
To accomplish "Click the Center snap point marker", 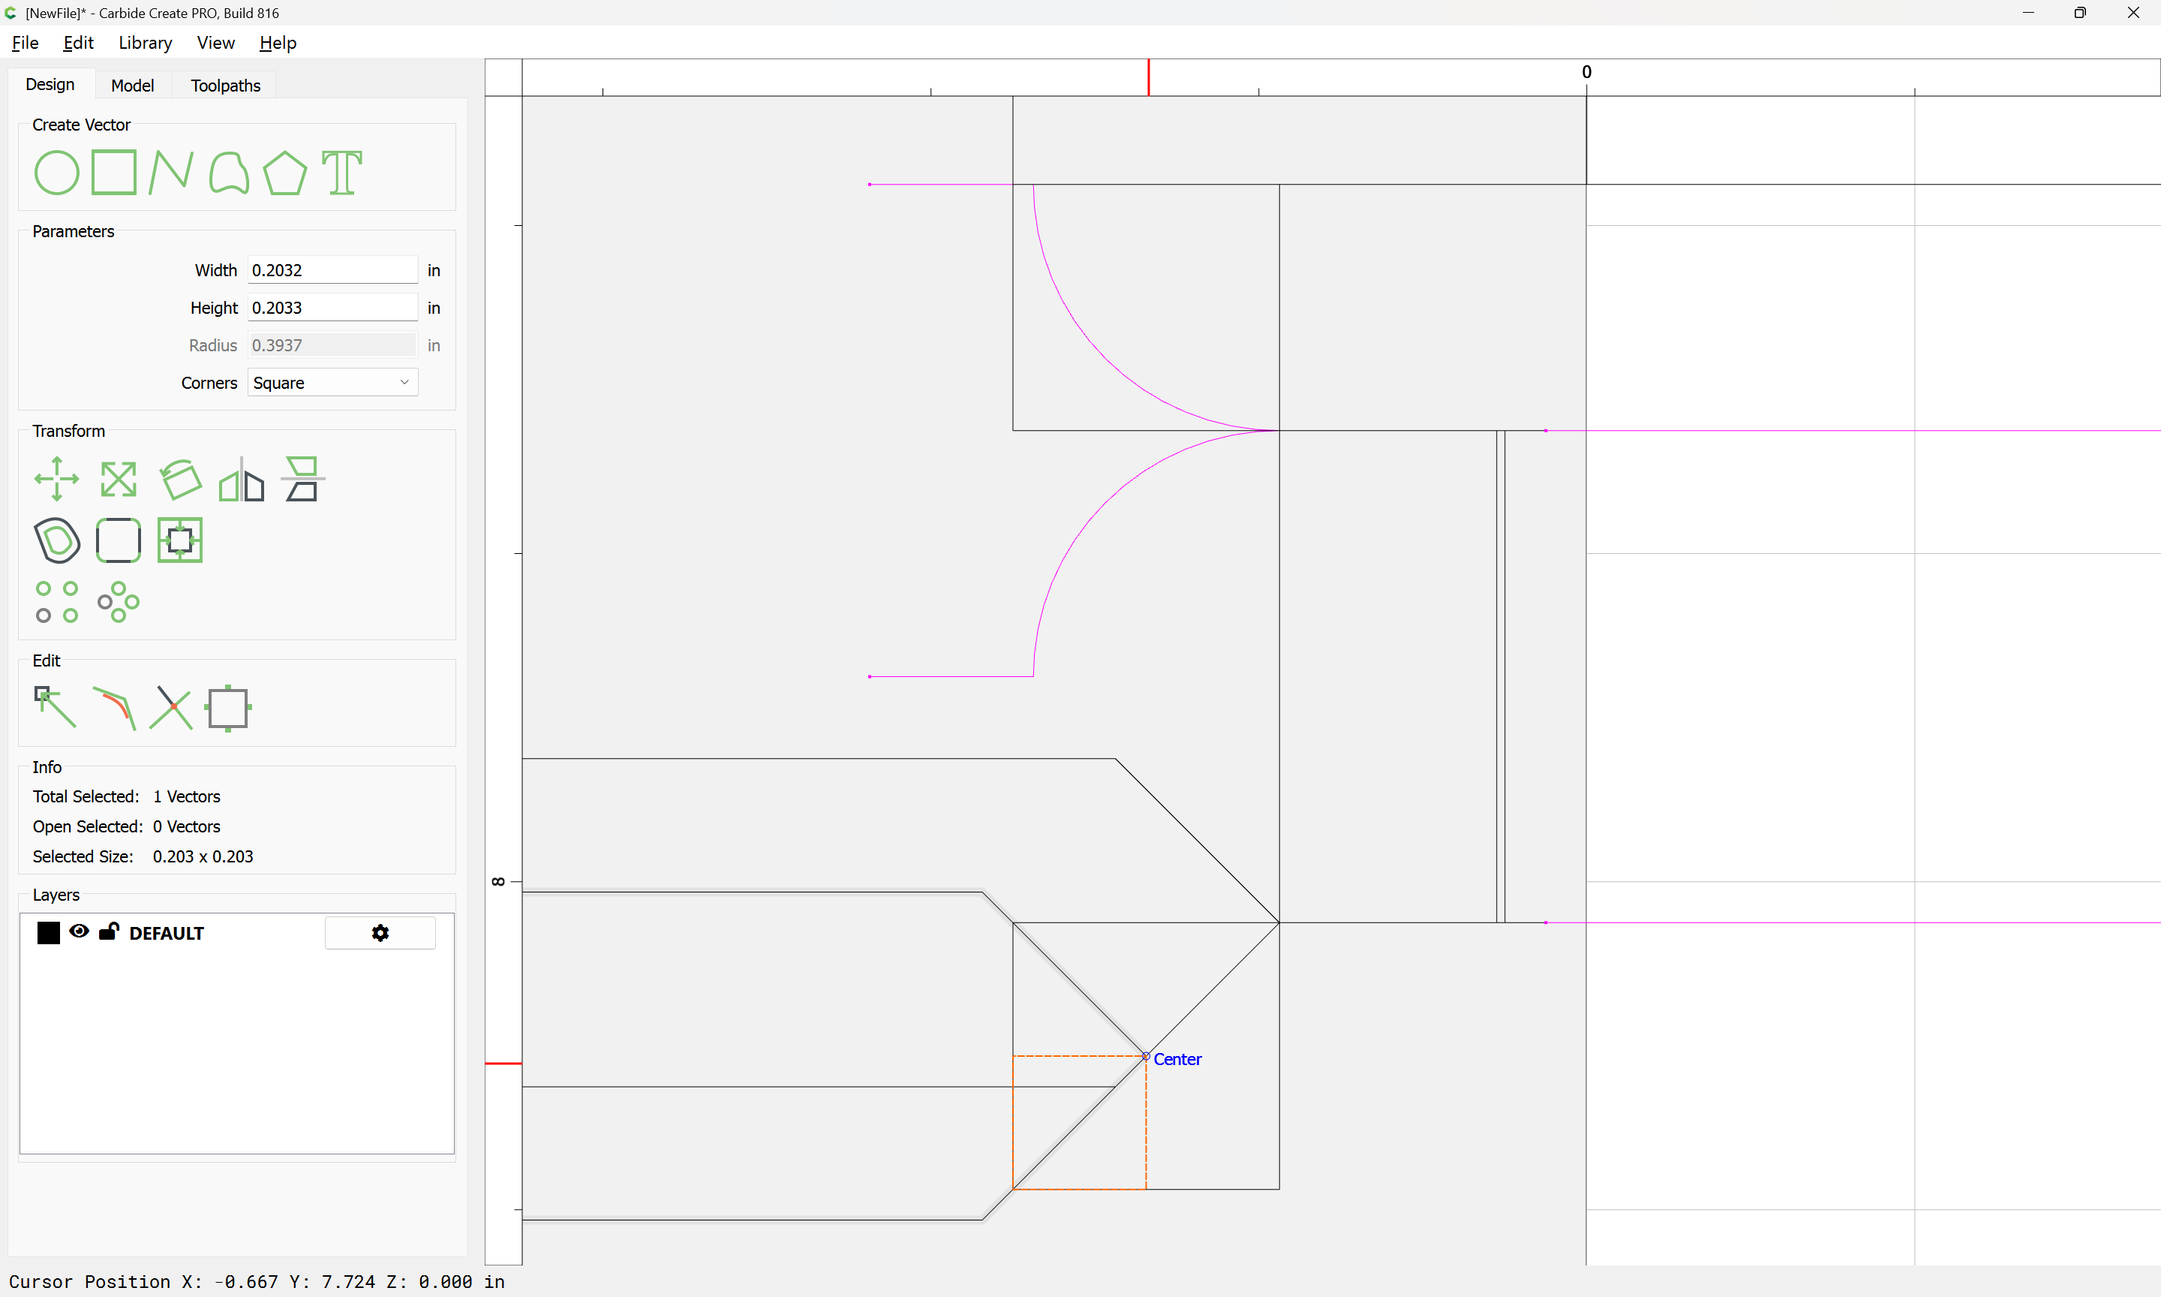I will point(1146,1057).
